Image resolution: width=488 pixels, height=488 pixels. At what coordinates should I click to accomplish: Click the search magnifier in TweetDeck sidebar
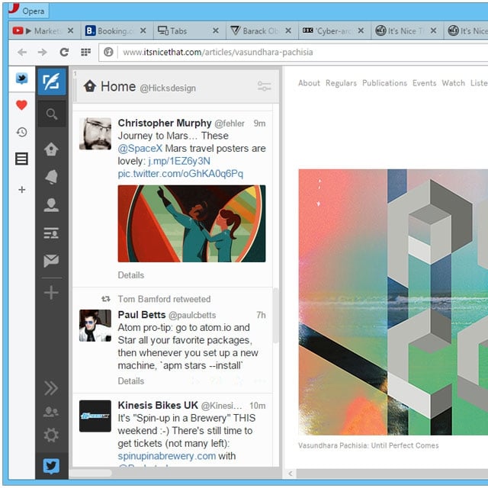[52, 114]
